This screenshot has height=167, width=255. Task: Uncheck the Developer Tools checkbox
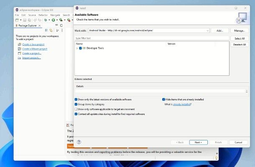[80, 48]
